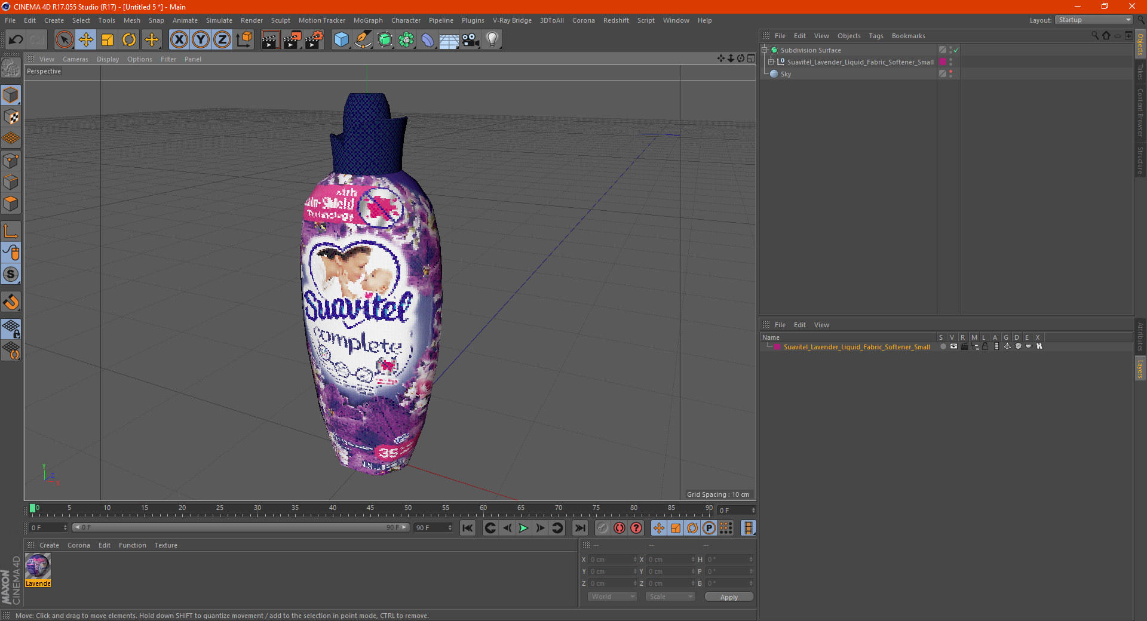1147x621 pixels.
Task: Click the timeline preview range slider
Action: coord(241,527)
